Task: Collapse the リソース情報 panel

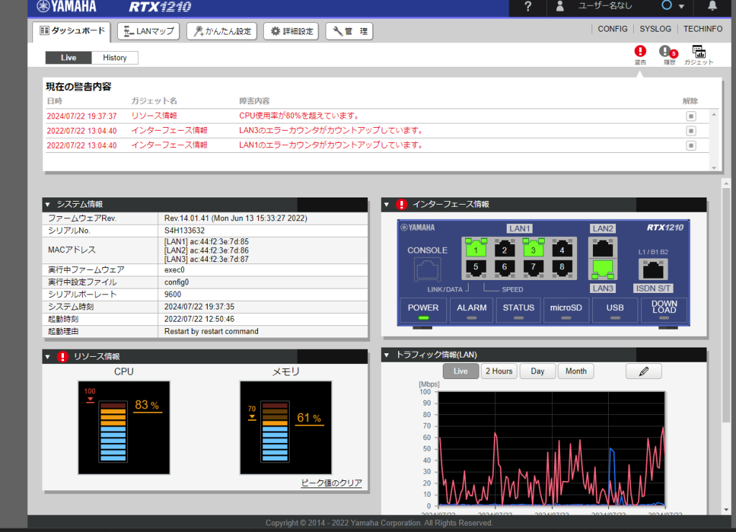Action: (47, 357)
